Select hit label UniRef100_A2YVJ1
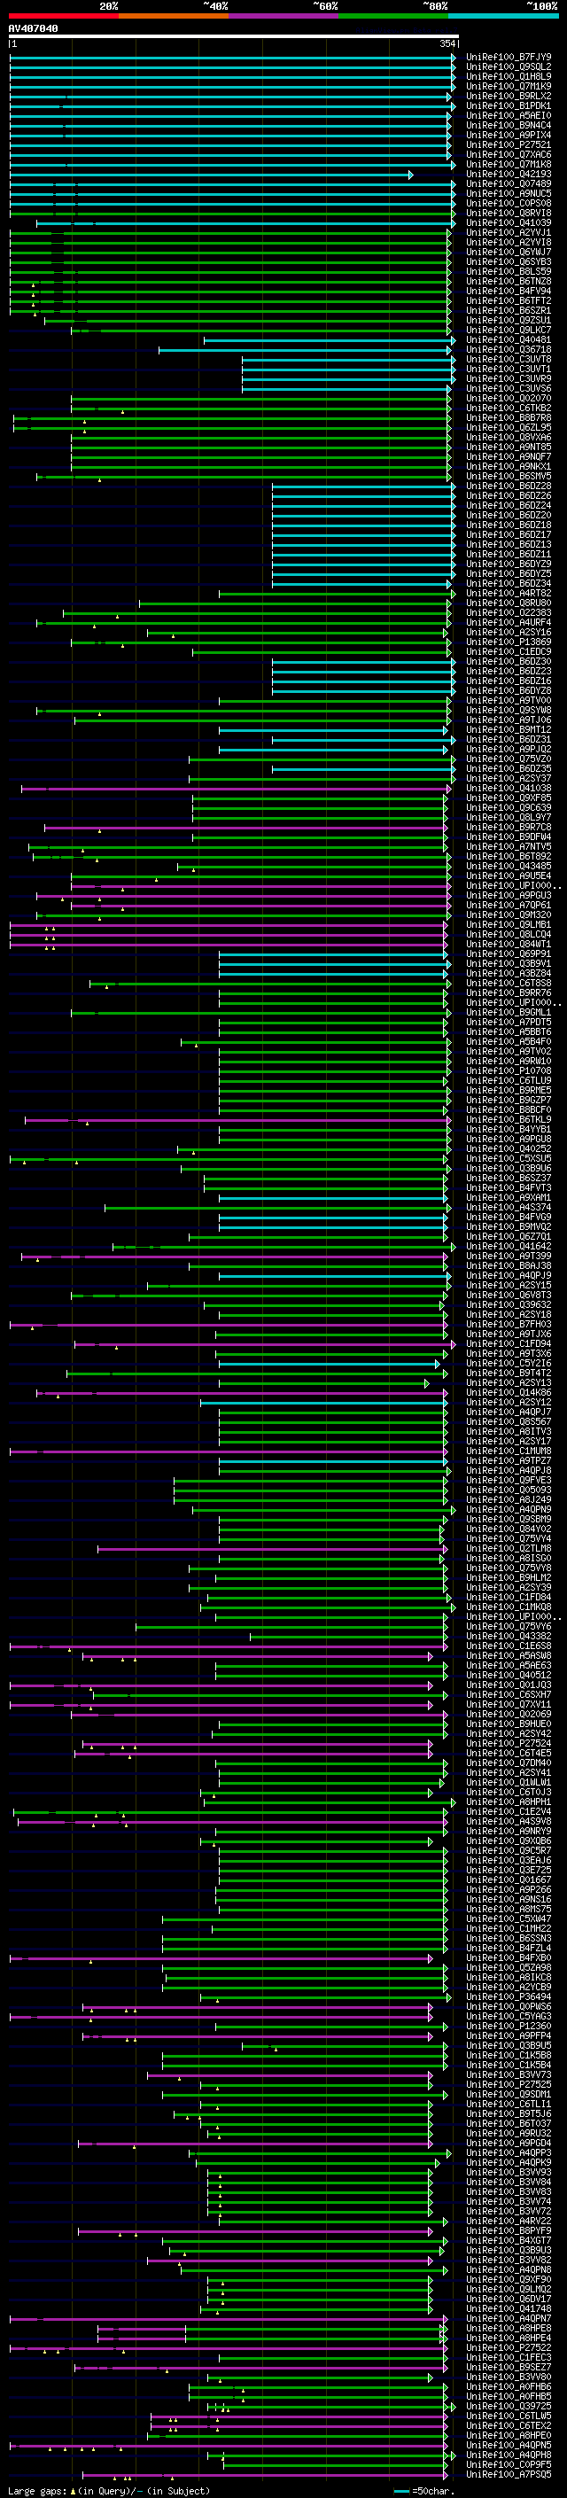 pos(508,233)
